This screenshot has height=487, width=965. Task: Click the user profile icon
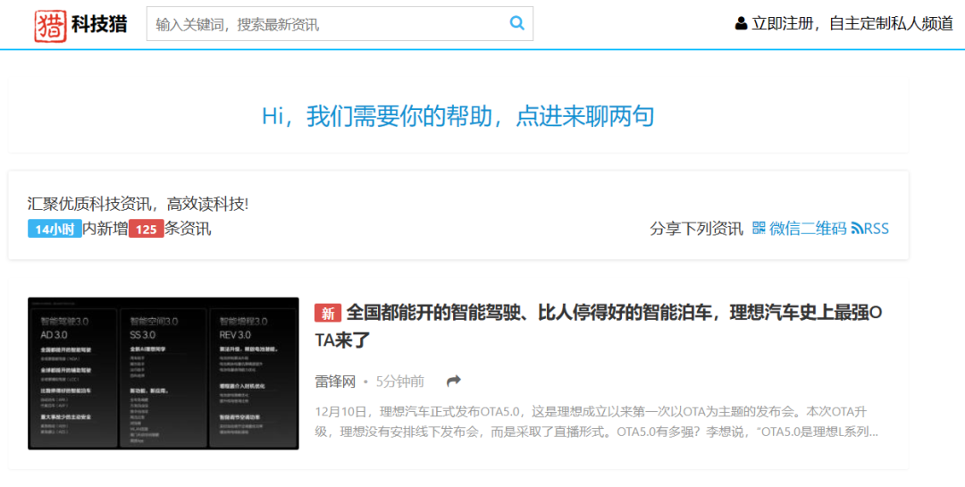coord(741,24)
